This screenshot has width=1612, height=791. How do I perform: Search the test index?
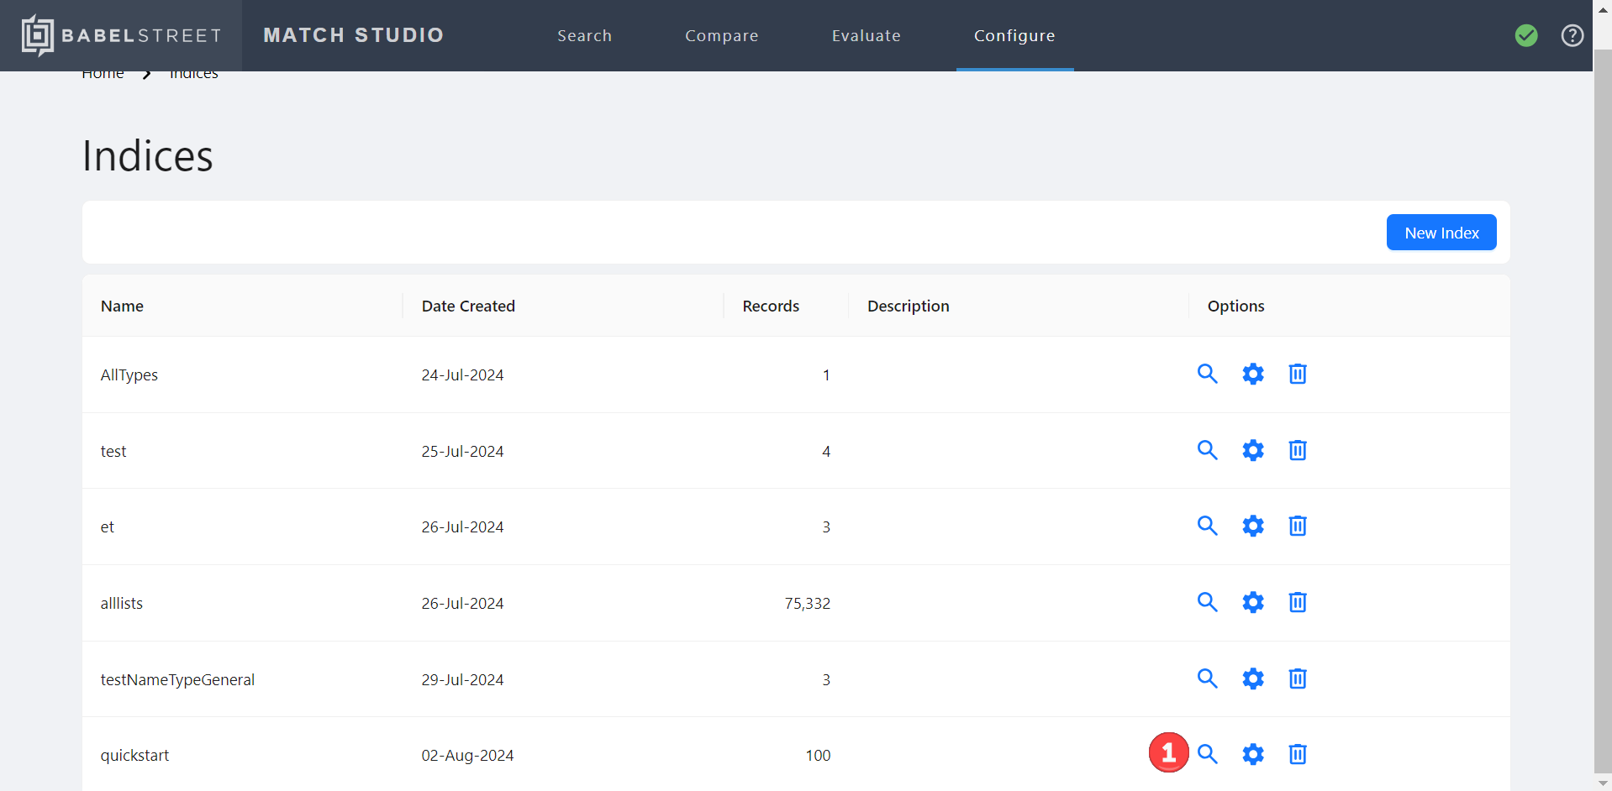pos(1208,450)
